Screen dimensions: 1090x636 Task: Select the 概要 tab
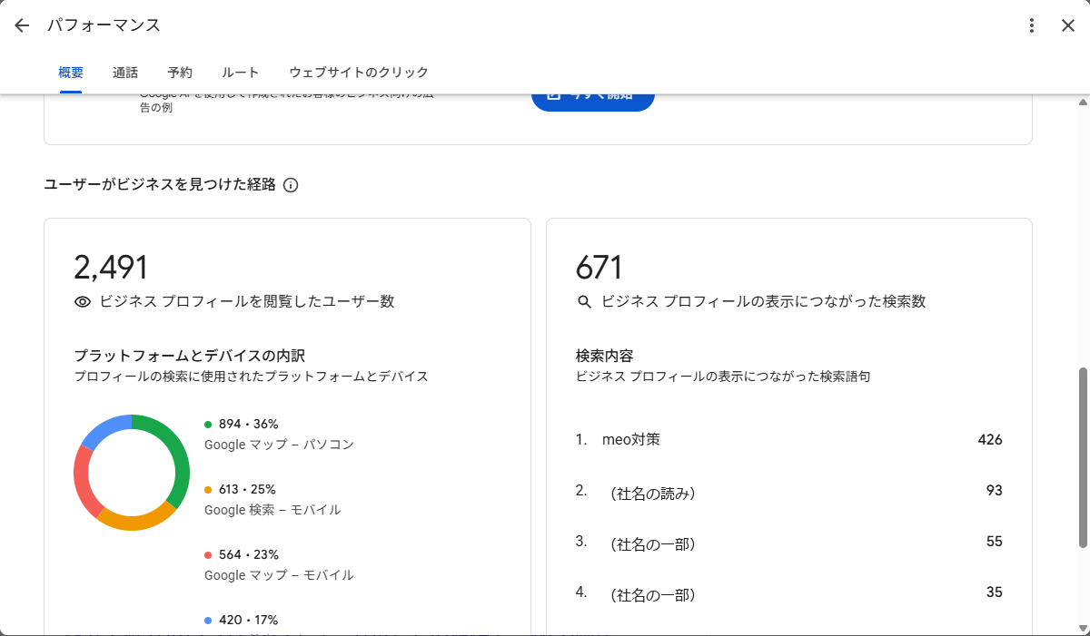(x=71, y=73)
